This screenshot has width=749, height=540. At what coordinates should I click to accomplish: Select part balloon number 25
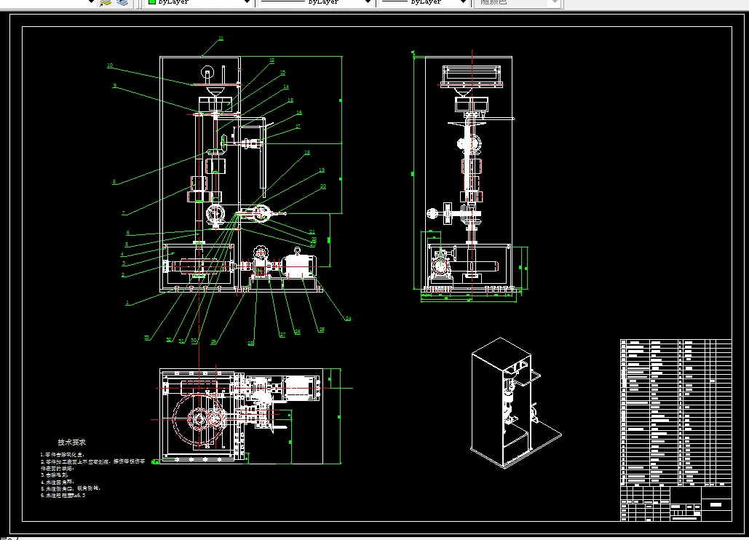tap(322, 330)
